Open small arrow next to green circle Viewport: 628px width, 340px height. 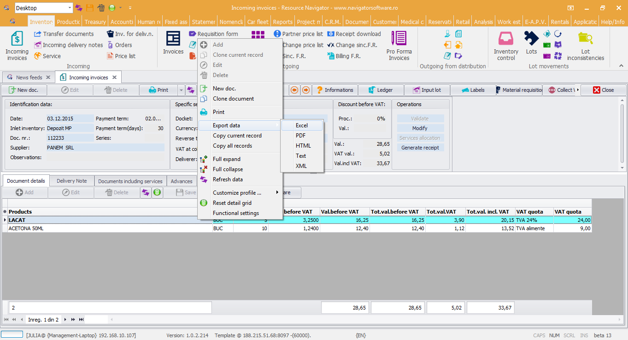pos(121,8)
